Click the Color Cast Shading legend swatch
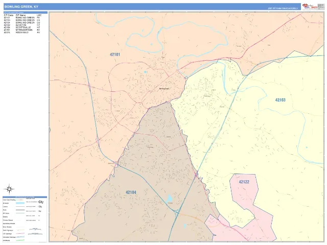Viewport: 327px width, 245px height. click(20, 200)
